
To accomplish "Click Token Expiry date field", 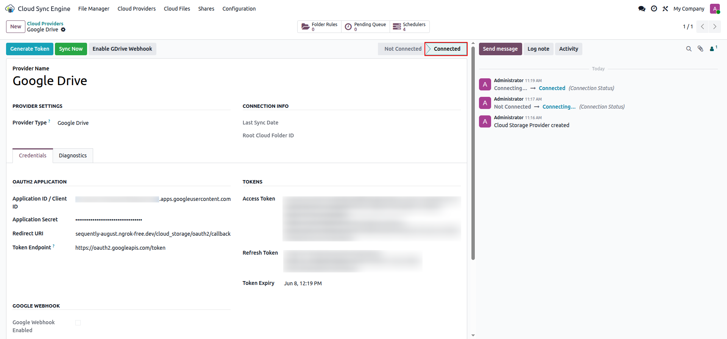I will click(x=303, y=283).
